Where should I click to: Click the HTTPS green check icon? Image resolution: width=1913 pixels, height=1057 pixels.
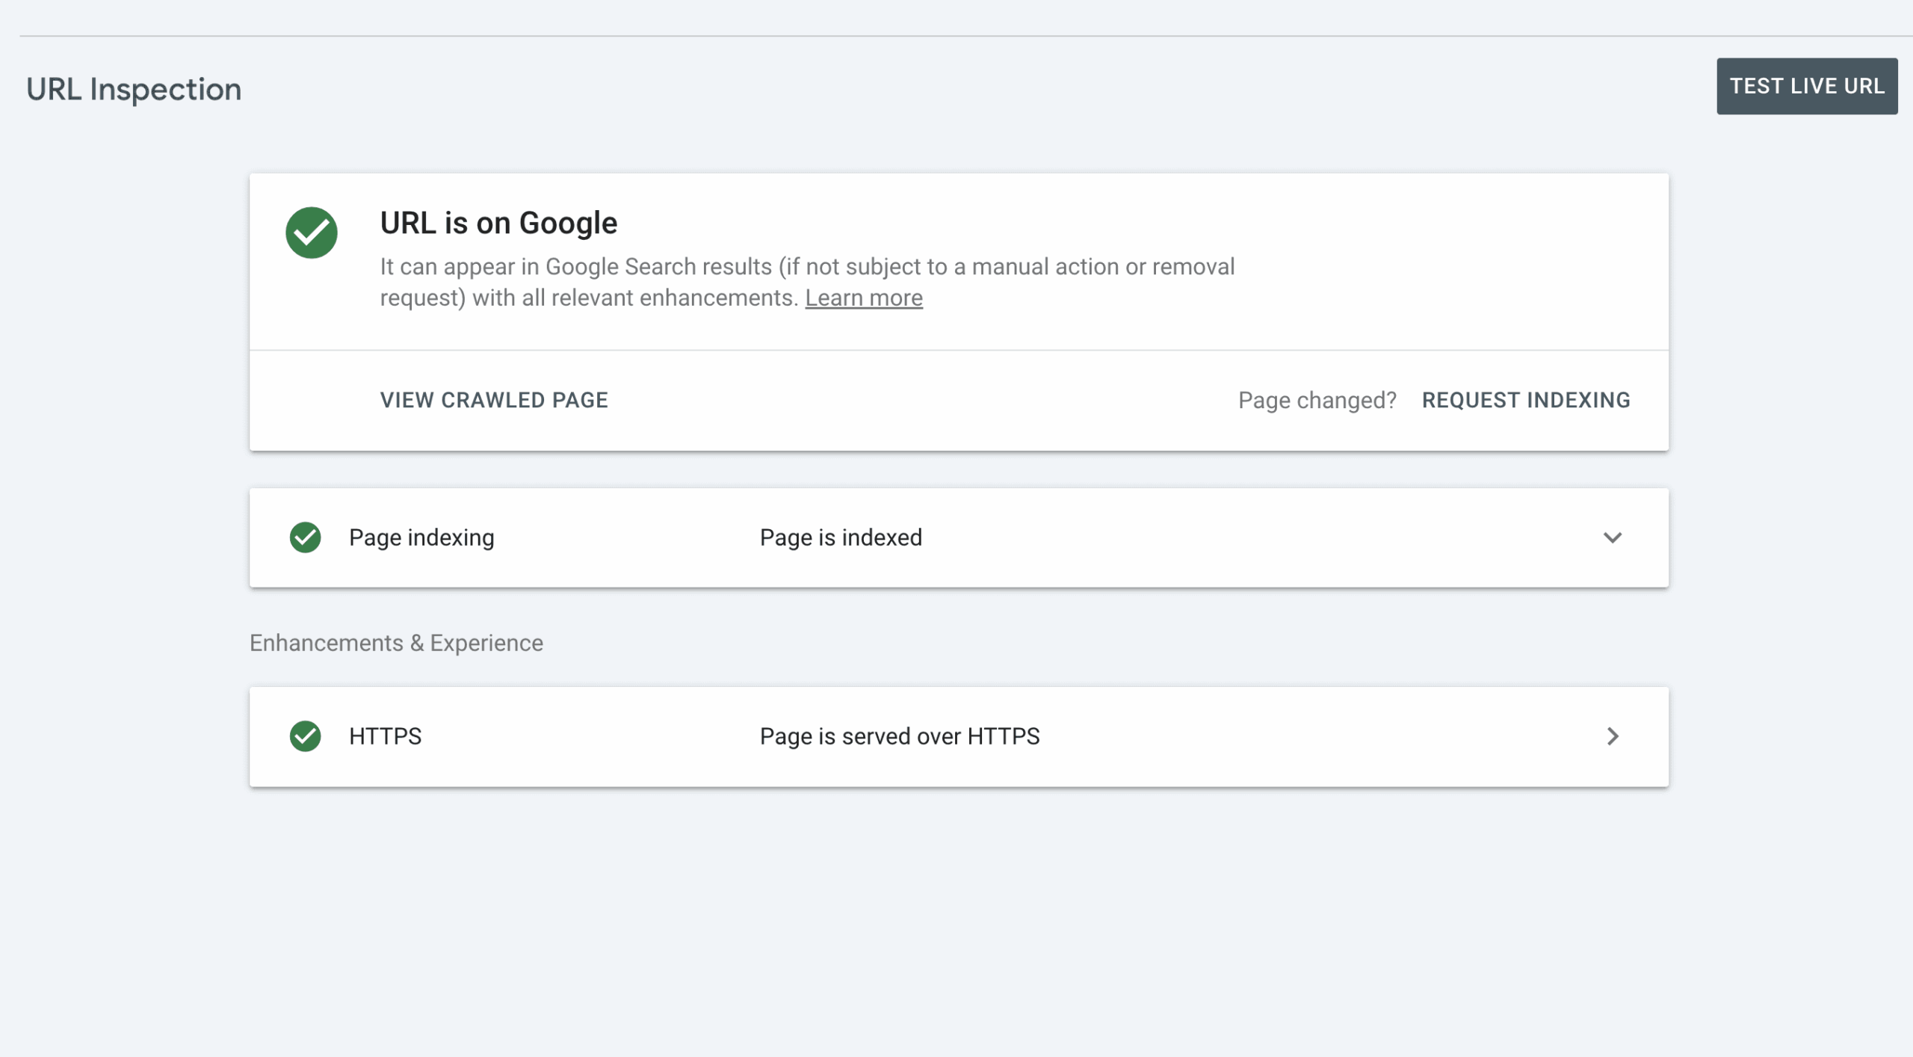(305, 736)
